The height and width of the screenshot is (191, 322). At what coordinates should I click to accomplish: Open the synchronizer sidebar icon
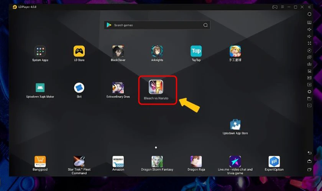pyautogui.click(x=309, y=84)
